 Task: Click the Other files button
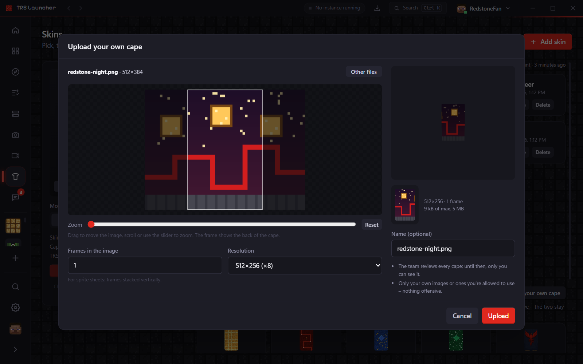pos(364,72)
